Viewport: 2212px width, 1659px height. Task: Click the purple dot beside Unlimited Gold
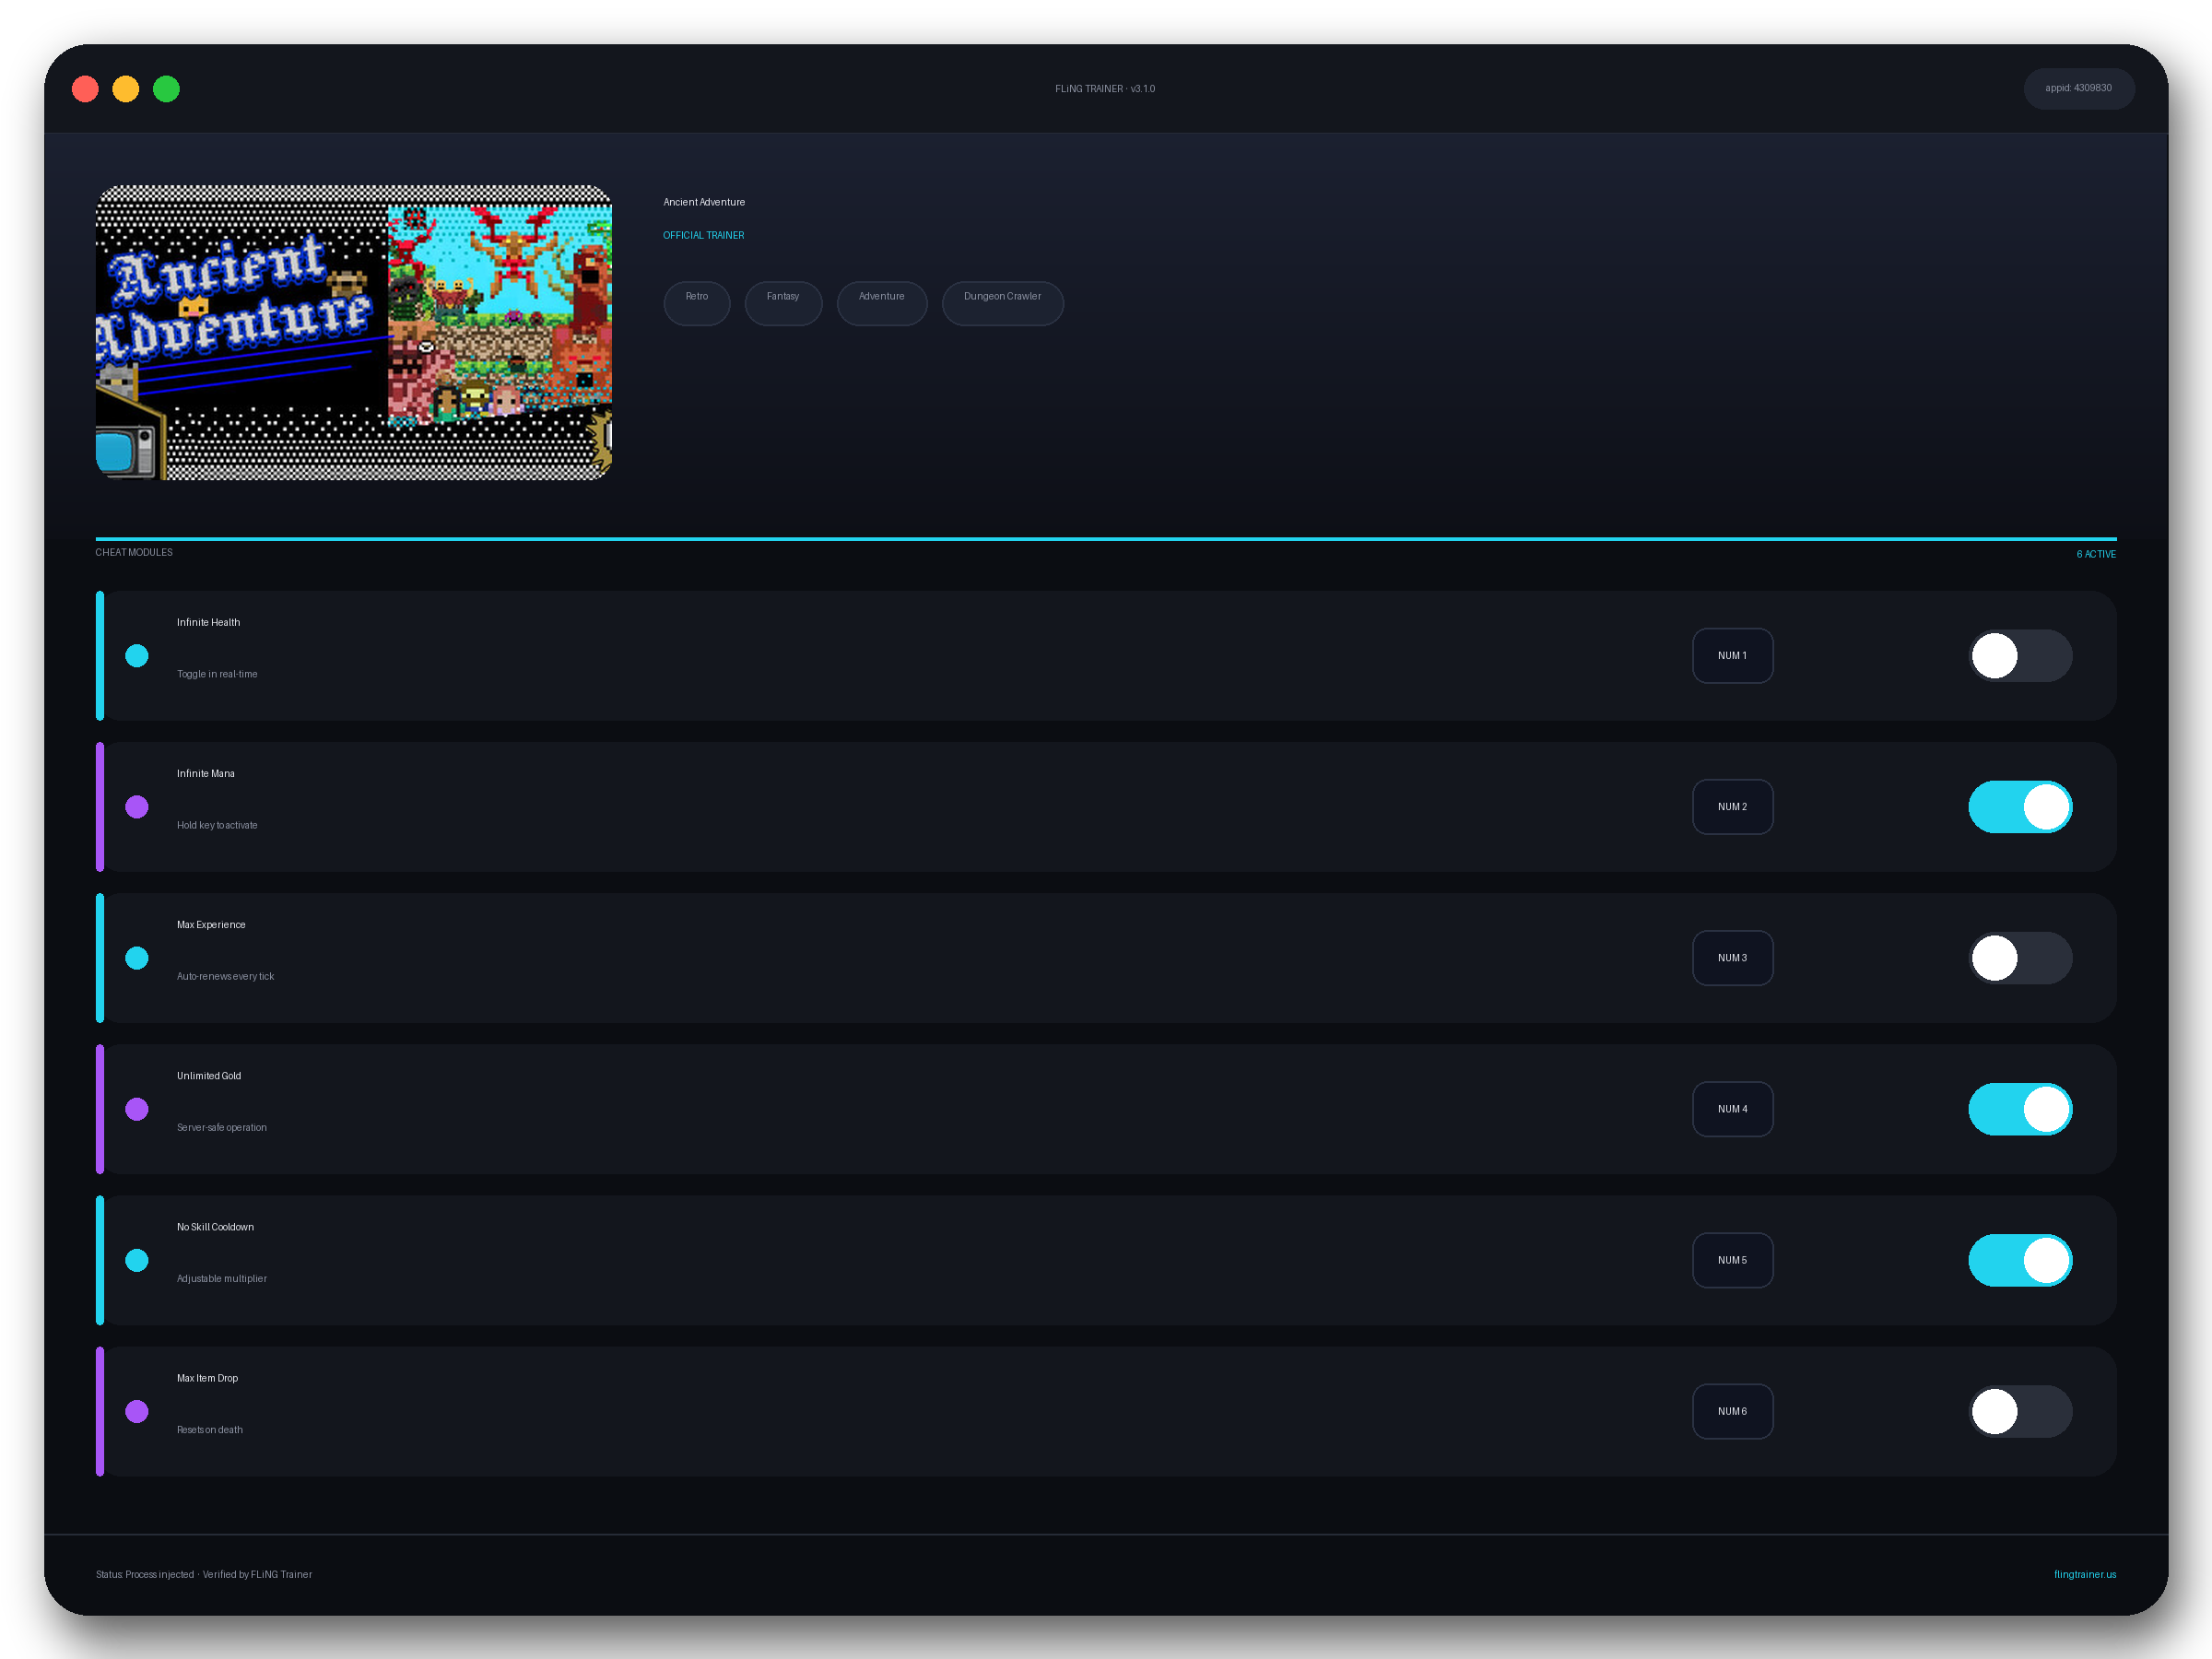[137, 1109]
